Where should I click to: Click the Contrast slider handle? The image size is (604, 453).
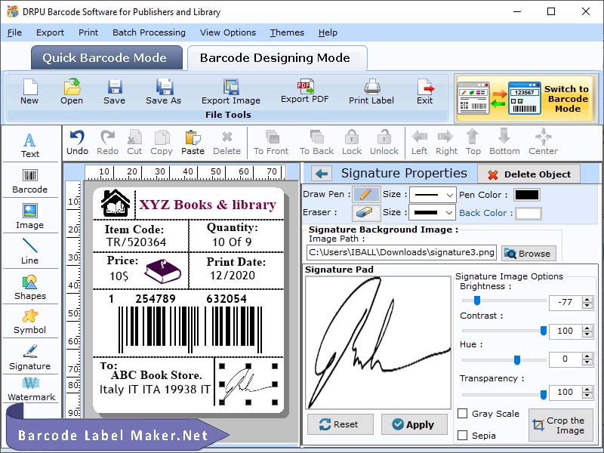coord(543,331)
